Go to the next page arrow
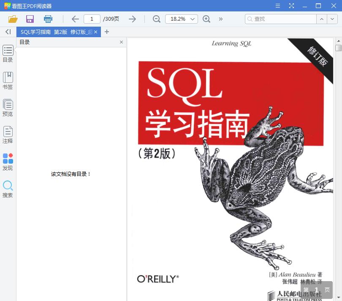 click(132, 19)
